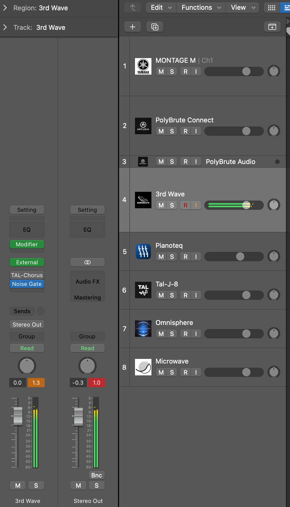Open Setting menu on Stereo Out strip
The image size is (290, 507).
coord(88,210)
